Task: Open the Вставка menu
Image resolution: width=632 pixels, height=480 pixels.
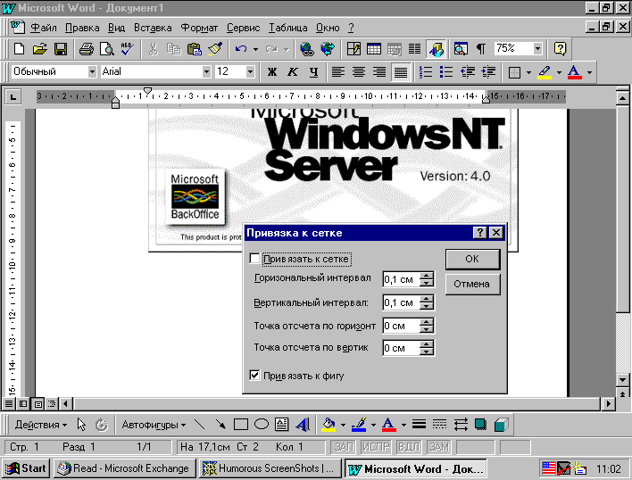Action: 153,28
